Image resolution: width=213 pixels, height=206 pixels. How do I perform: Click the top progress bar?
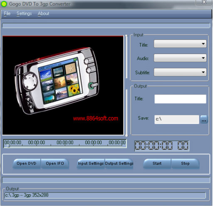(x=106, y=26)
